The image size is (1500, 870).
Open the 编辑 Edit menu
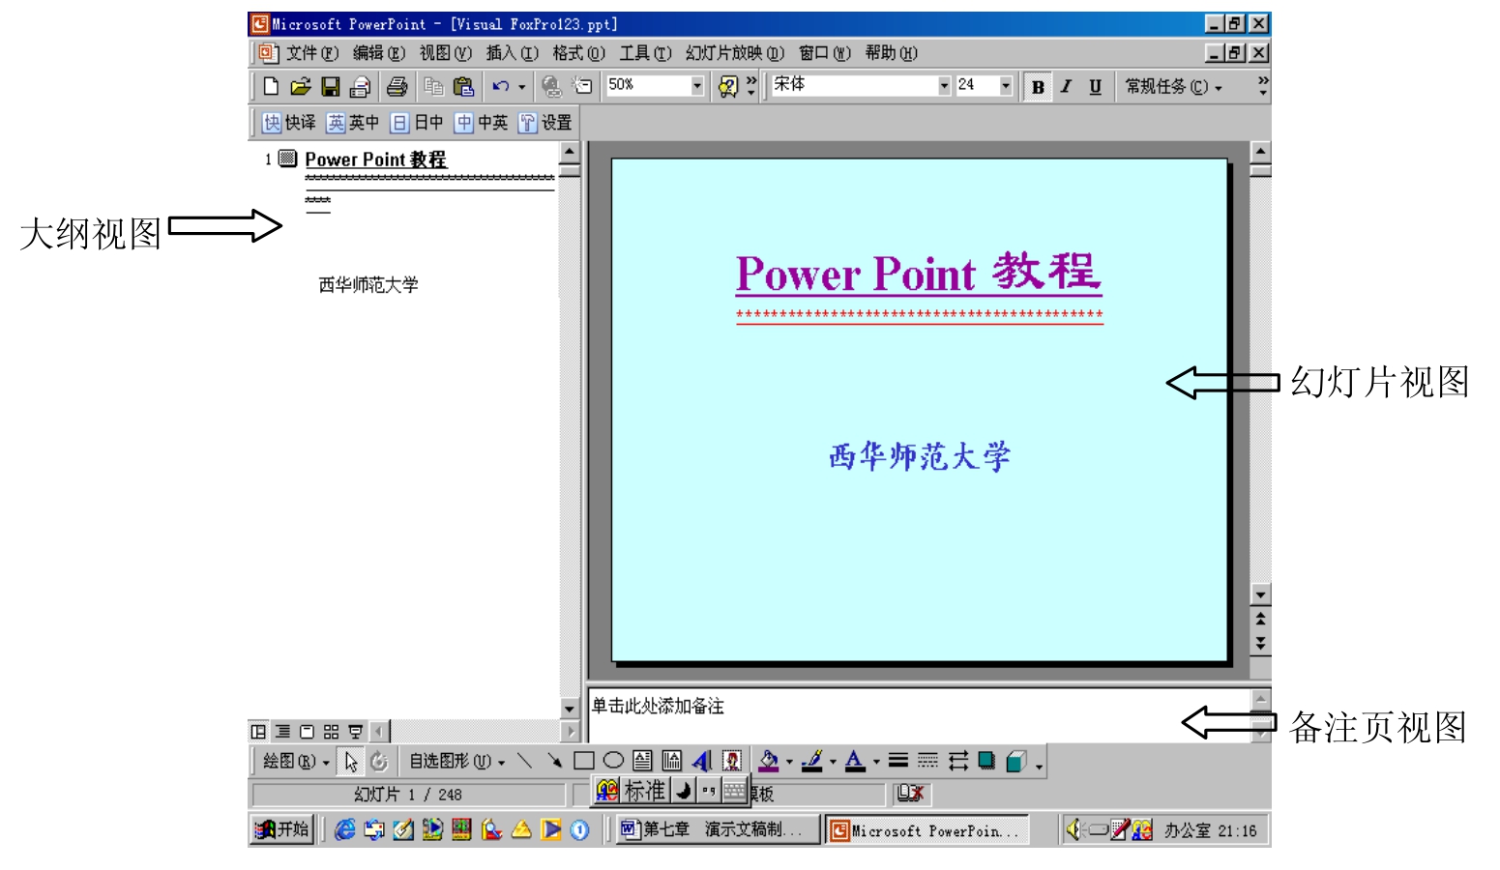tap(379, 53)
